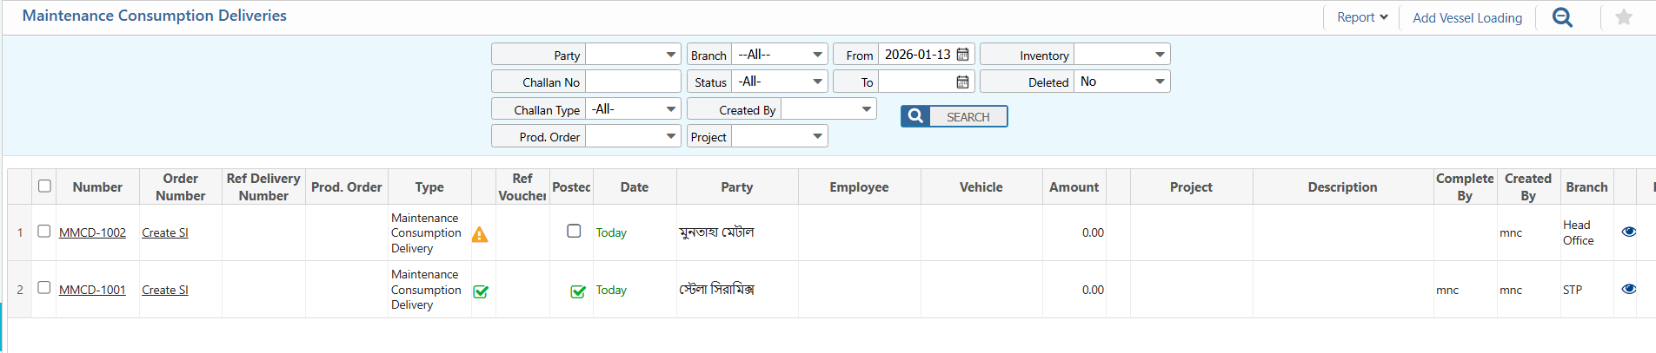The width and height of the screenshot is (1656, 353).
Task: Click green check icon beside MMCD-1001 type
Action: click(481, 291)
